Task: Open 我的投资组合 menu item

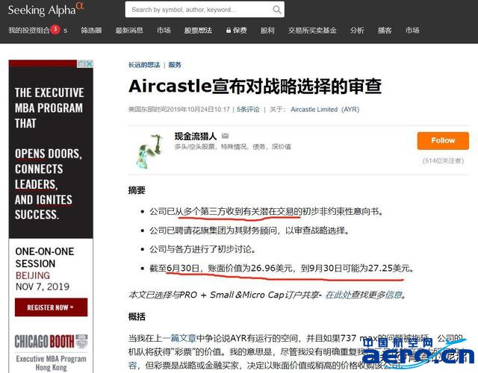Action: [29, 31]
